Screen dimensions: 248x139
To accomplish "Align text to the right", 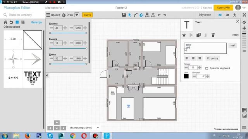I will [x=200, y=58].
